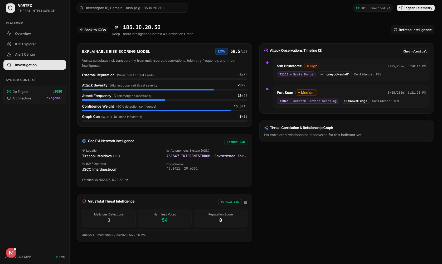Click the firewall-edge sensor icon

point(346,101)
